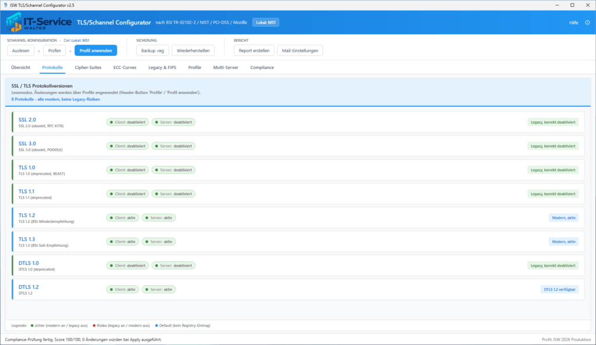Image resolution: width=596 pixels, height=345 pixels.
Task: Open the Cipher-Suites tab
Action: pos(88,67)
